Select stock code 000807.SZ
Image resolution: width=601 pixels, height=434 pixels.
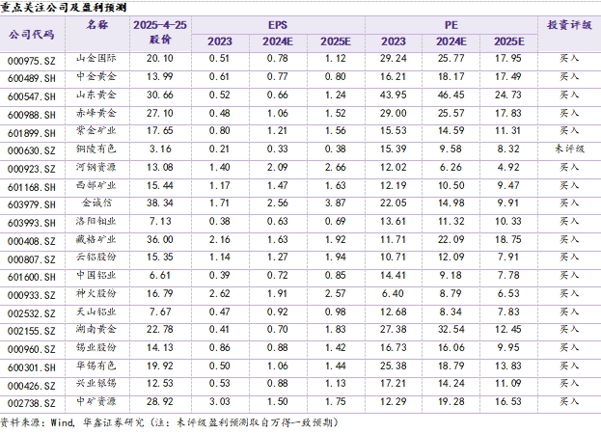tap(32, 259)
